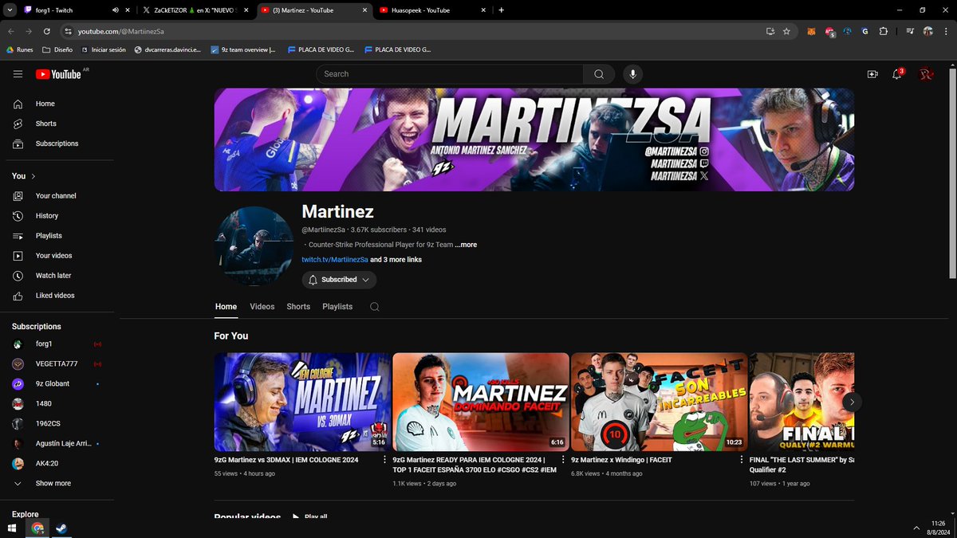Open Martinez Dominando Faceit thumbnail
This screenshot has width=957, height=538.
(481, 403)
